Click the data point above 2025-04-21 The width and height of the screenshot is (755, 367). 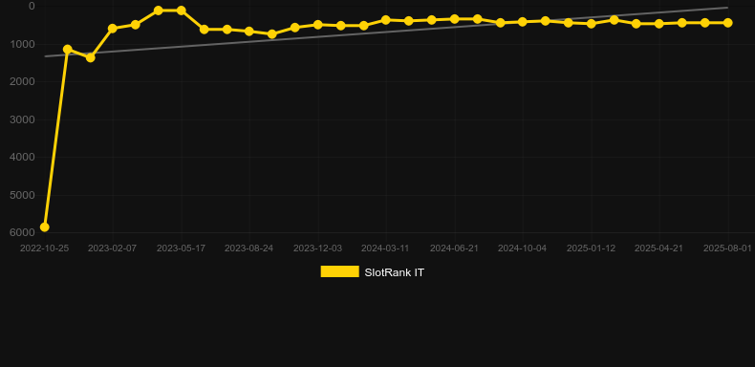659,24
